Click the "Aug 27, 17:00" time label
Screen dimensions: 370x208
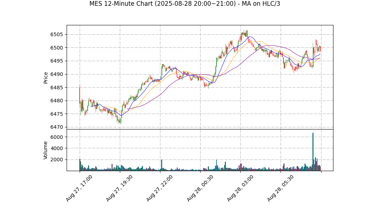click(79, 188)
